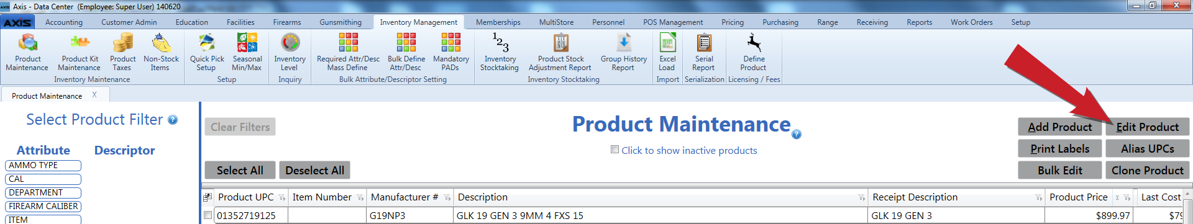The image size is (1193, 224).
Task: Open filter on Receipt Description column
Action: (x=1038, y=198)
